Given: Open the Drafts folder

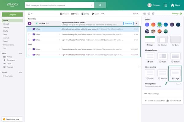Looking at the screenshot, I should click(6, 31).
